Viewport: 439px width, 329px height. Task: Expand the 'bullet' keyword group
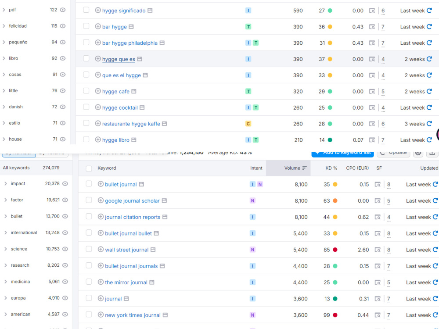pyautogui.click(x=5, y=216)
